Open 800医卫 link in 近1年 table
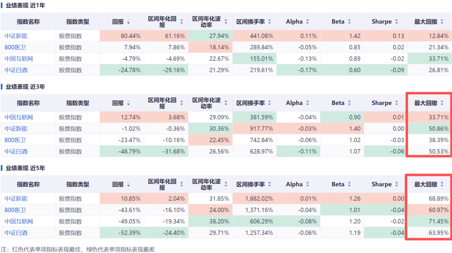 pyautogui.click(x=15, y=47)
